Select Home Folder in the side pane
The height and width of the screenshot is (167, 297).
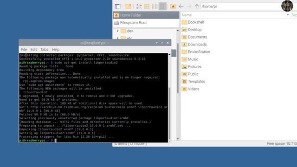tap(146, 15)
